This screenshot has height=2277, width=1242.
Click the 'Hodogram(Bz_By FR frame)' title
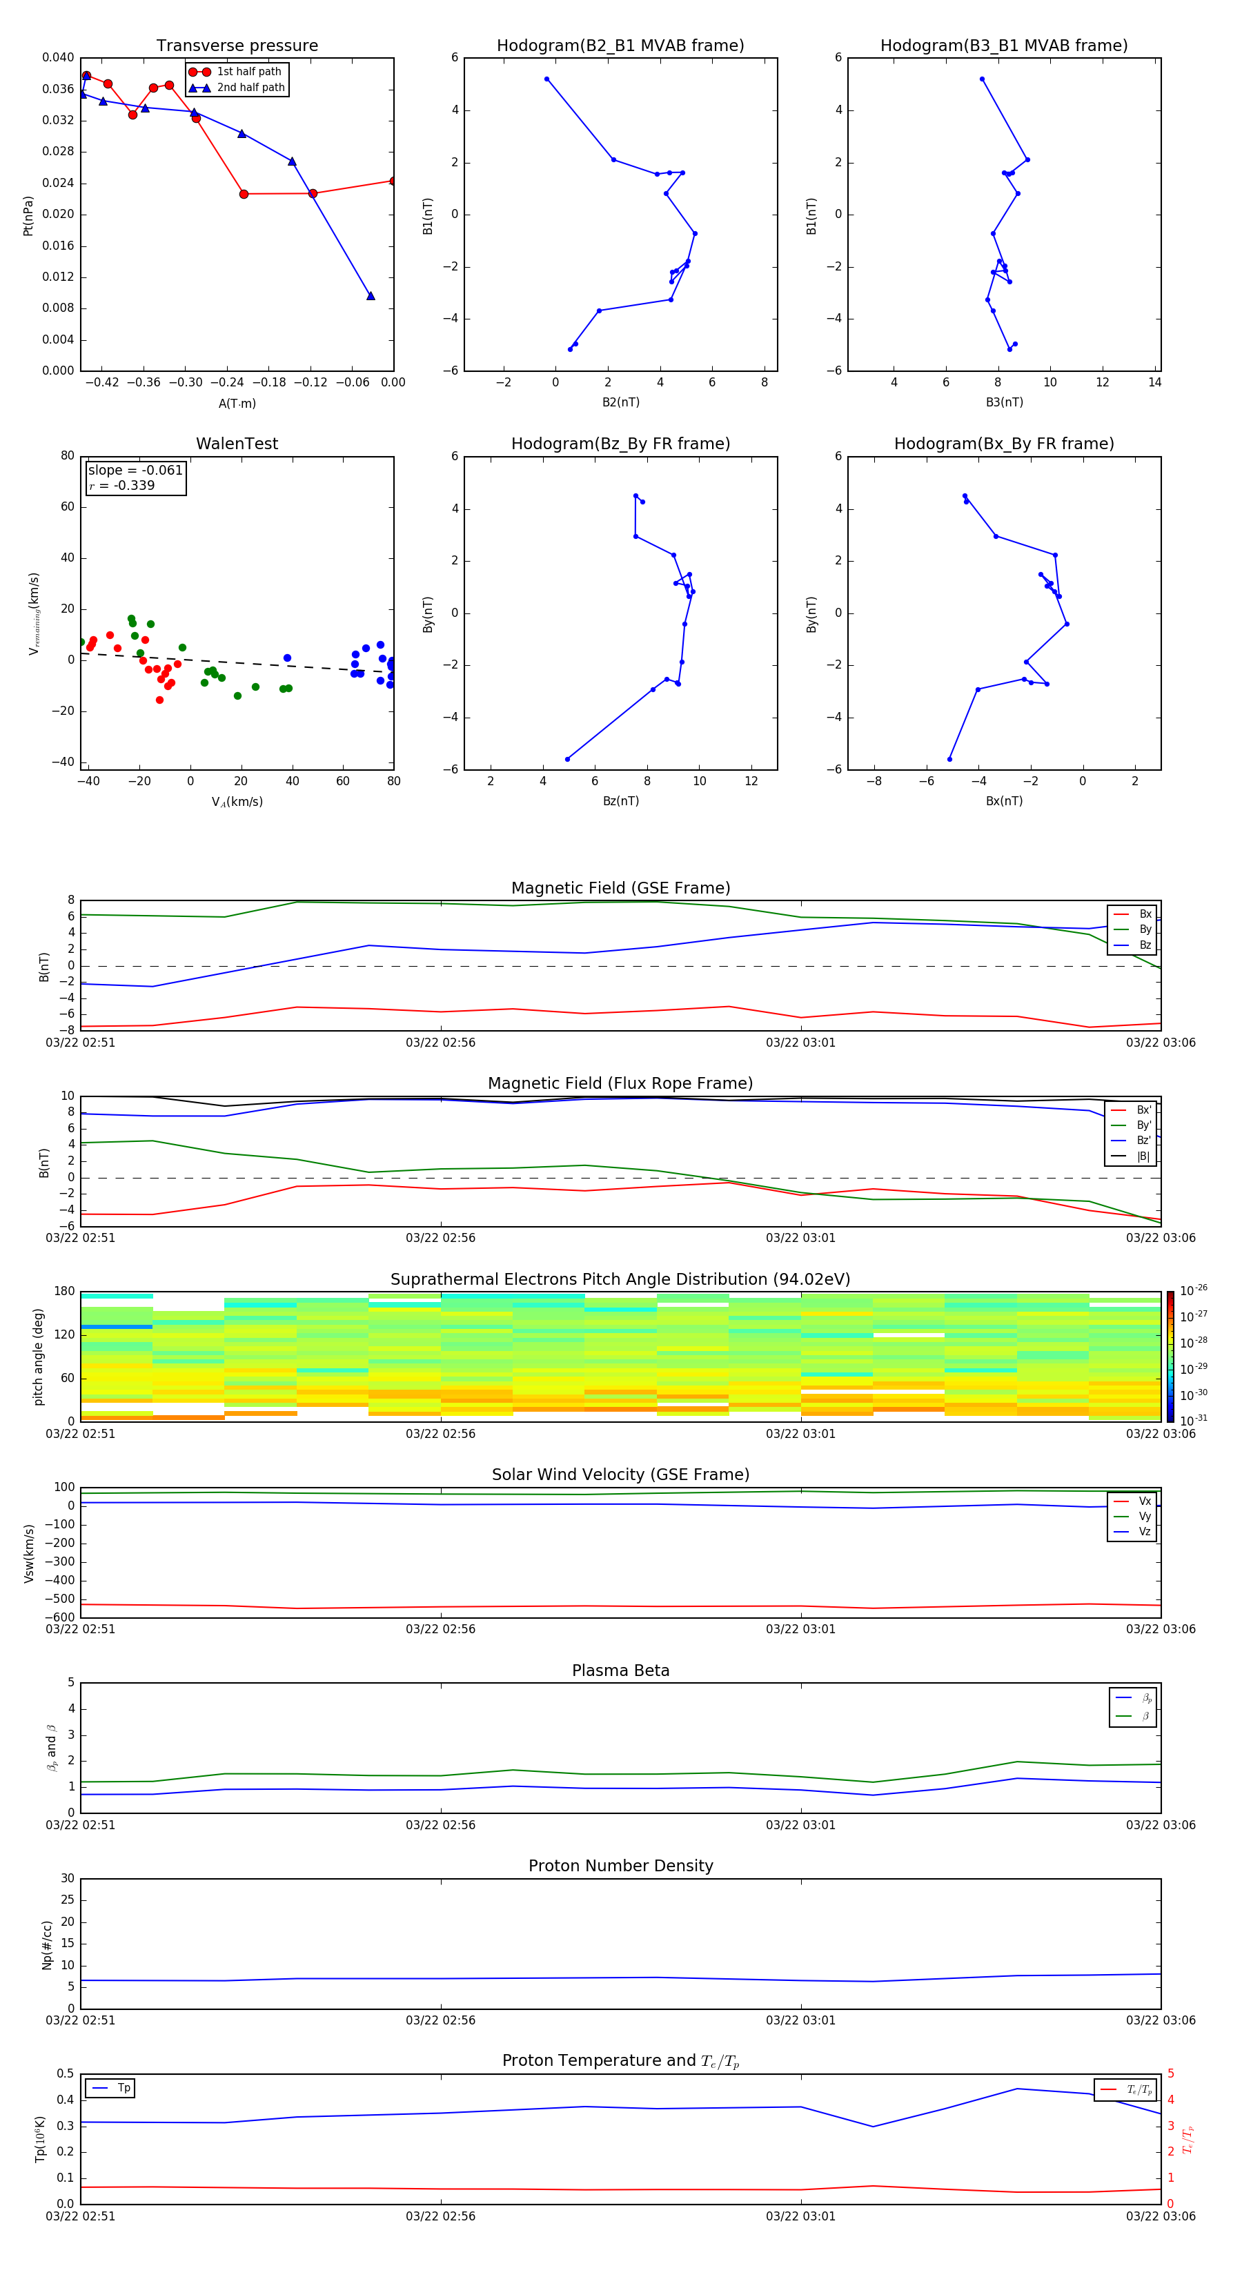point(620,444)
